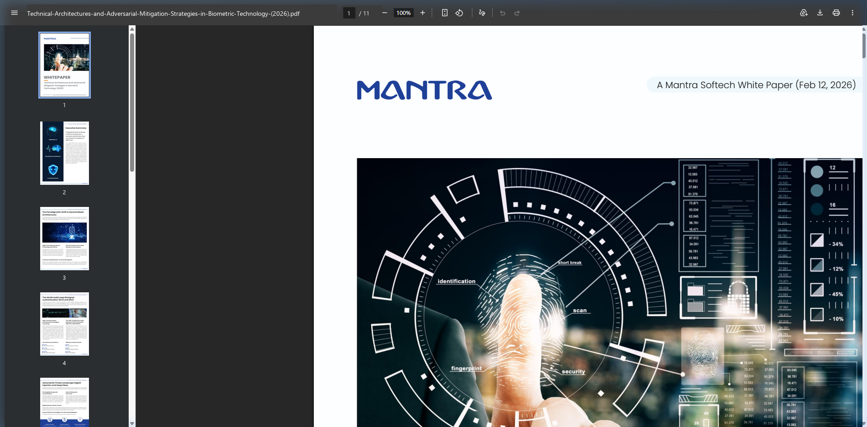Click the PDF file name title
Viewport: 867px width, 427px height.
pos(163,14)
